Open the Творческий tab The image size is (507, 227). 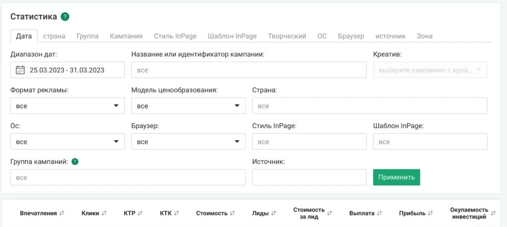(x=287, y=36)
